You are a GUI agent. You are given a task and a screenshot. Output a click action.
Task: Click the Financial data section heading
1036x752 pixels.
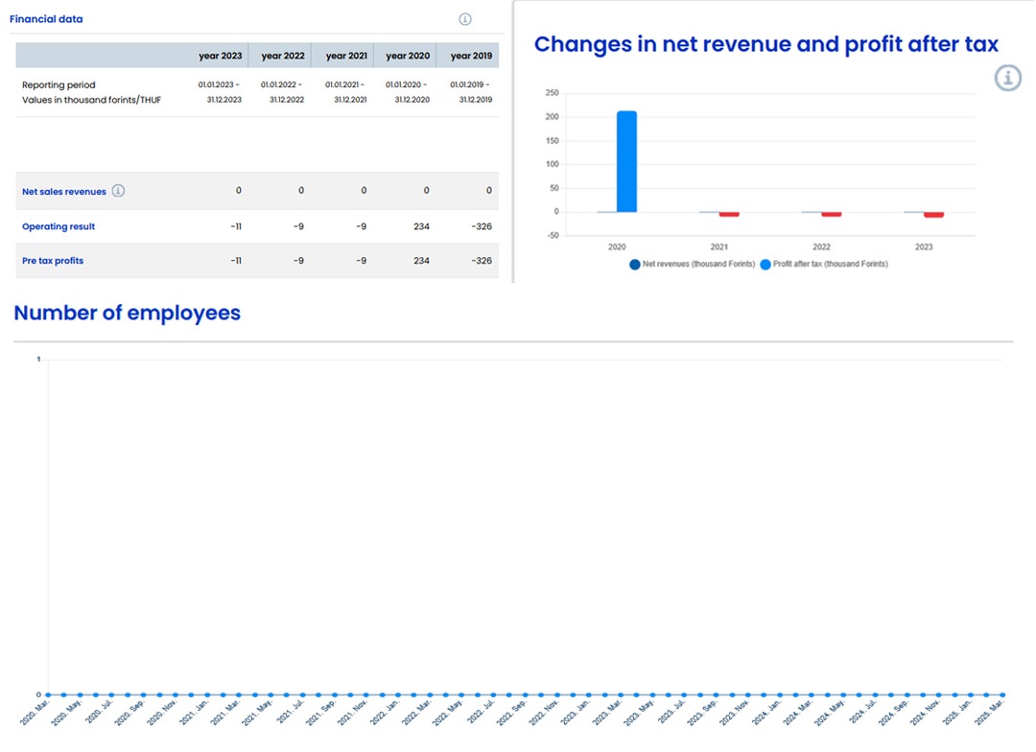click(x=46, y=19)
